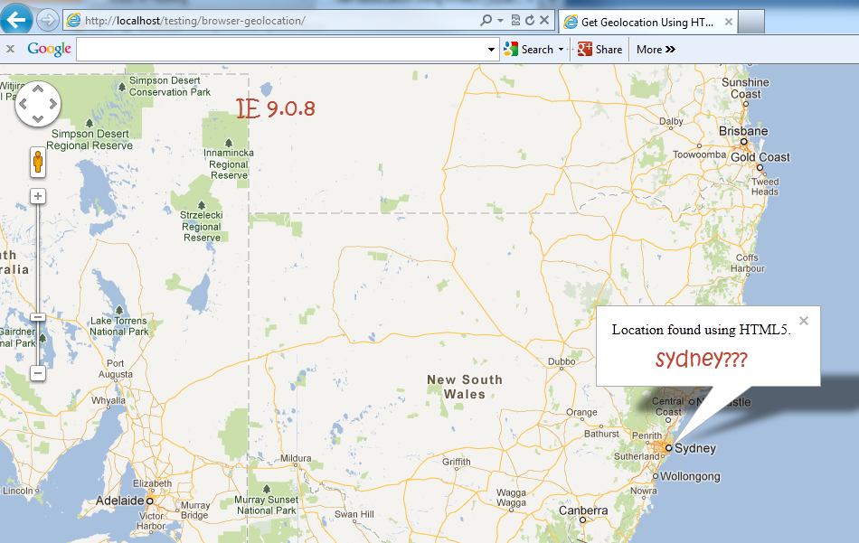Expand the More toolbar options chevron
Screen dimensions: 859x543
(670, 50)
